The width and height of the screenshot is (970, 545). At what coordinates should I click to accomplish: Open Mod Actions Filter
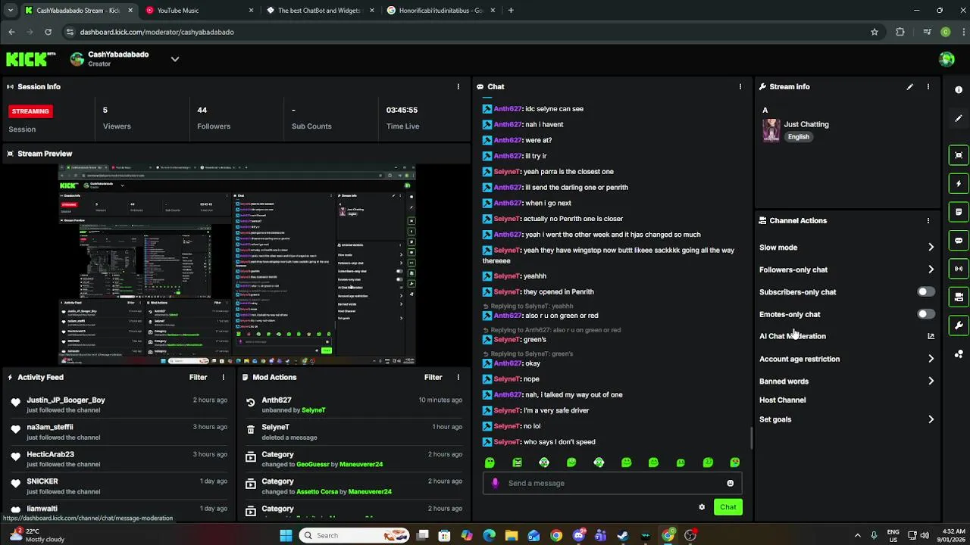point(433,377)
